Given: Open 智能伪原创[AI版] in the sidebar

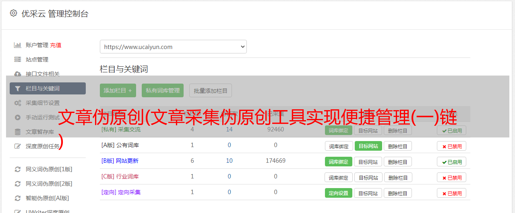Looking at the screenshot, I should pos(47,198).
